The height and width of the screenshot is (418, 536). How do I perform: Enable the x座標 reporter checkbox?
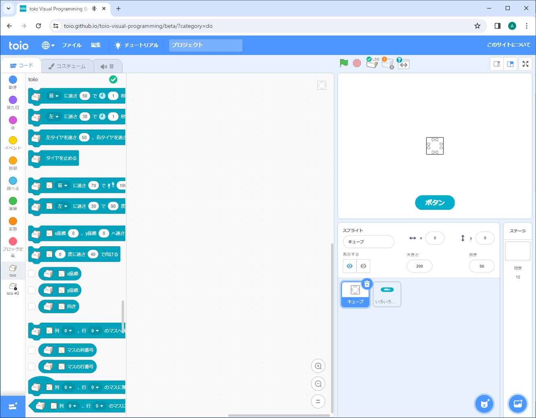coord(32,273)
